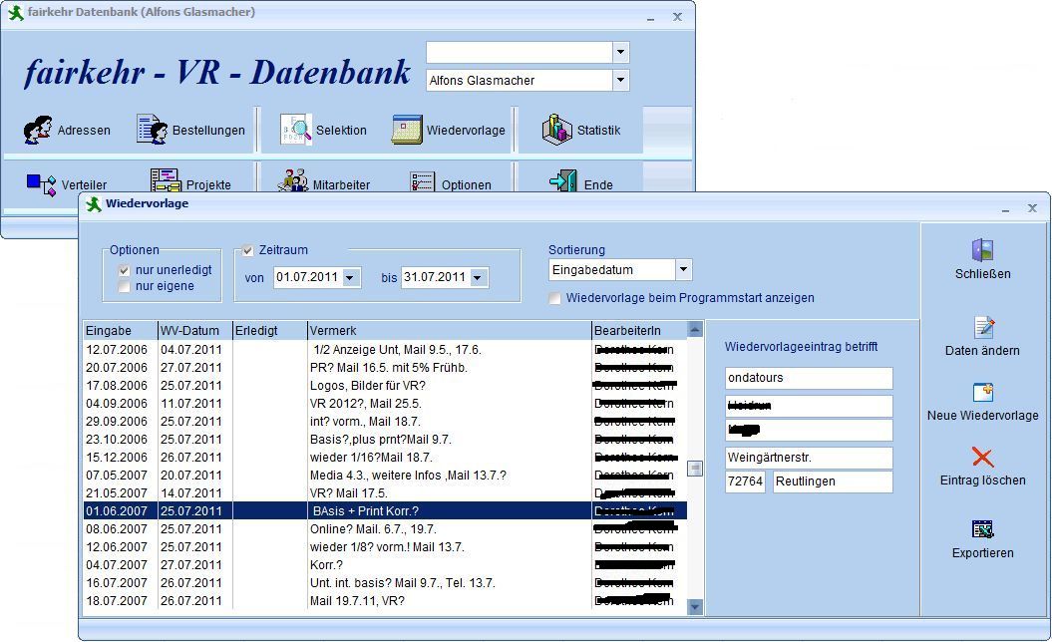Select row 'Media 4.3., weitere Infos ,Mail 13.7.?'
This screenshot has width=1052, height=642.
pyautogui.click(x=385, y=475)
